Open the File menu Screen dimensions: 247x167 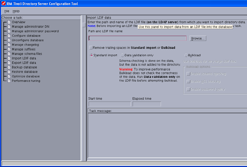[x=7, y=11]
